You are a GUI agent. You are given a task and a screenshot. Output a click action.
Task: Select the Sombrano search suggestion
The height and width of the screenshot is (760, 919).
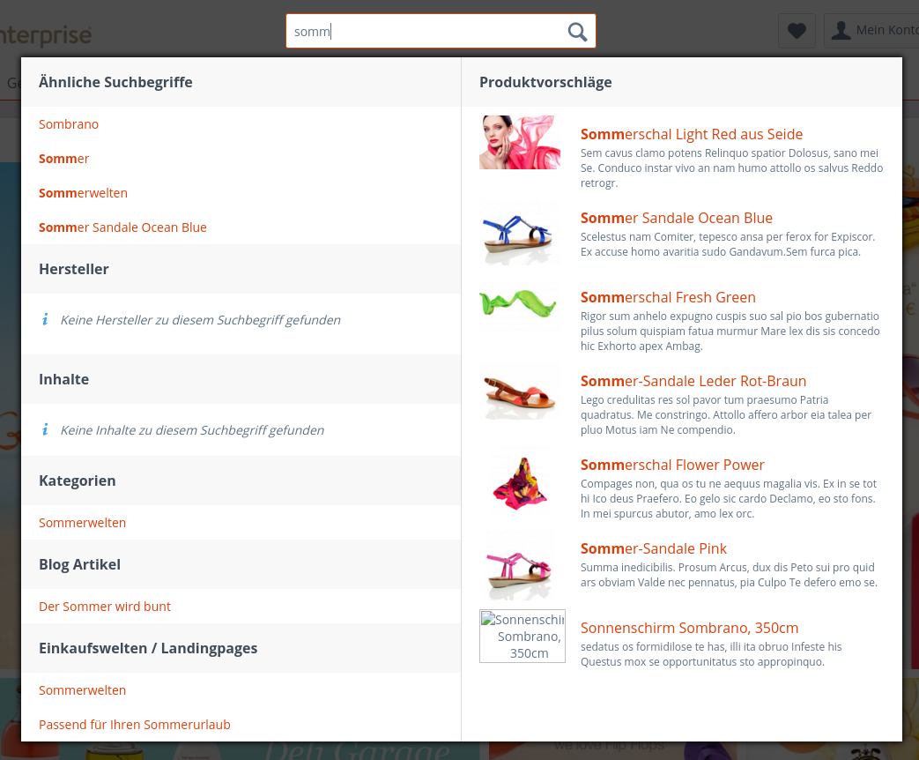[x=69, y=124]
